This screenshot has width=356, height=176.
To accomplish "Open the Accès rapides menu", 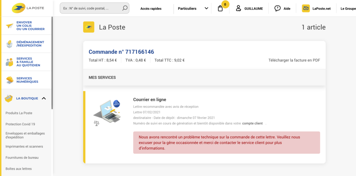I will pos(151,9).
